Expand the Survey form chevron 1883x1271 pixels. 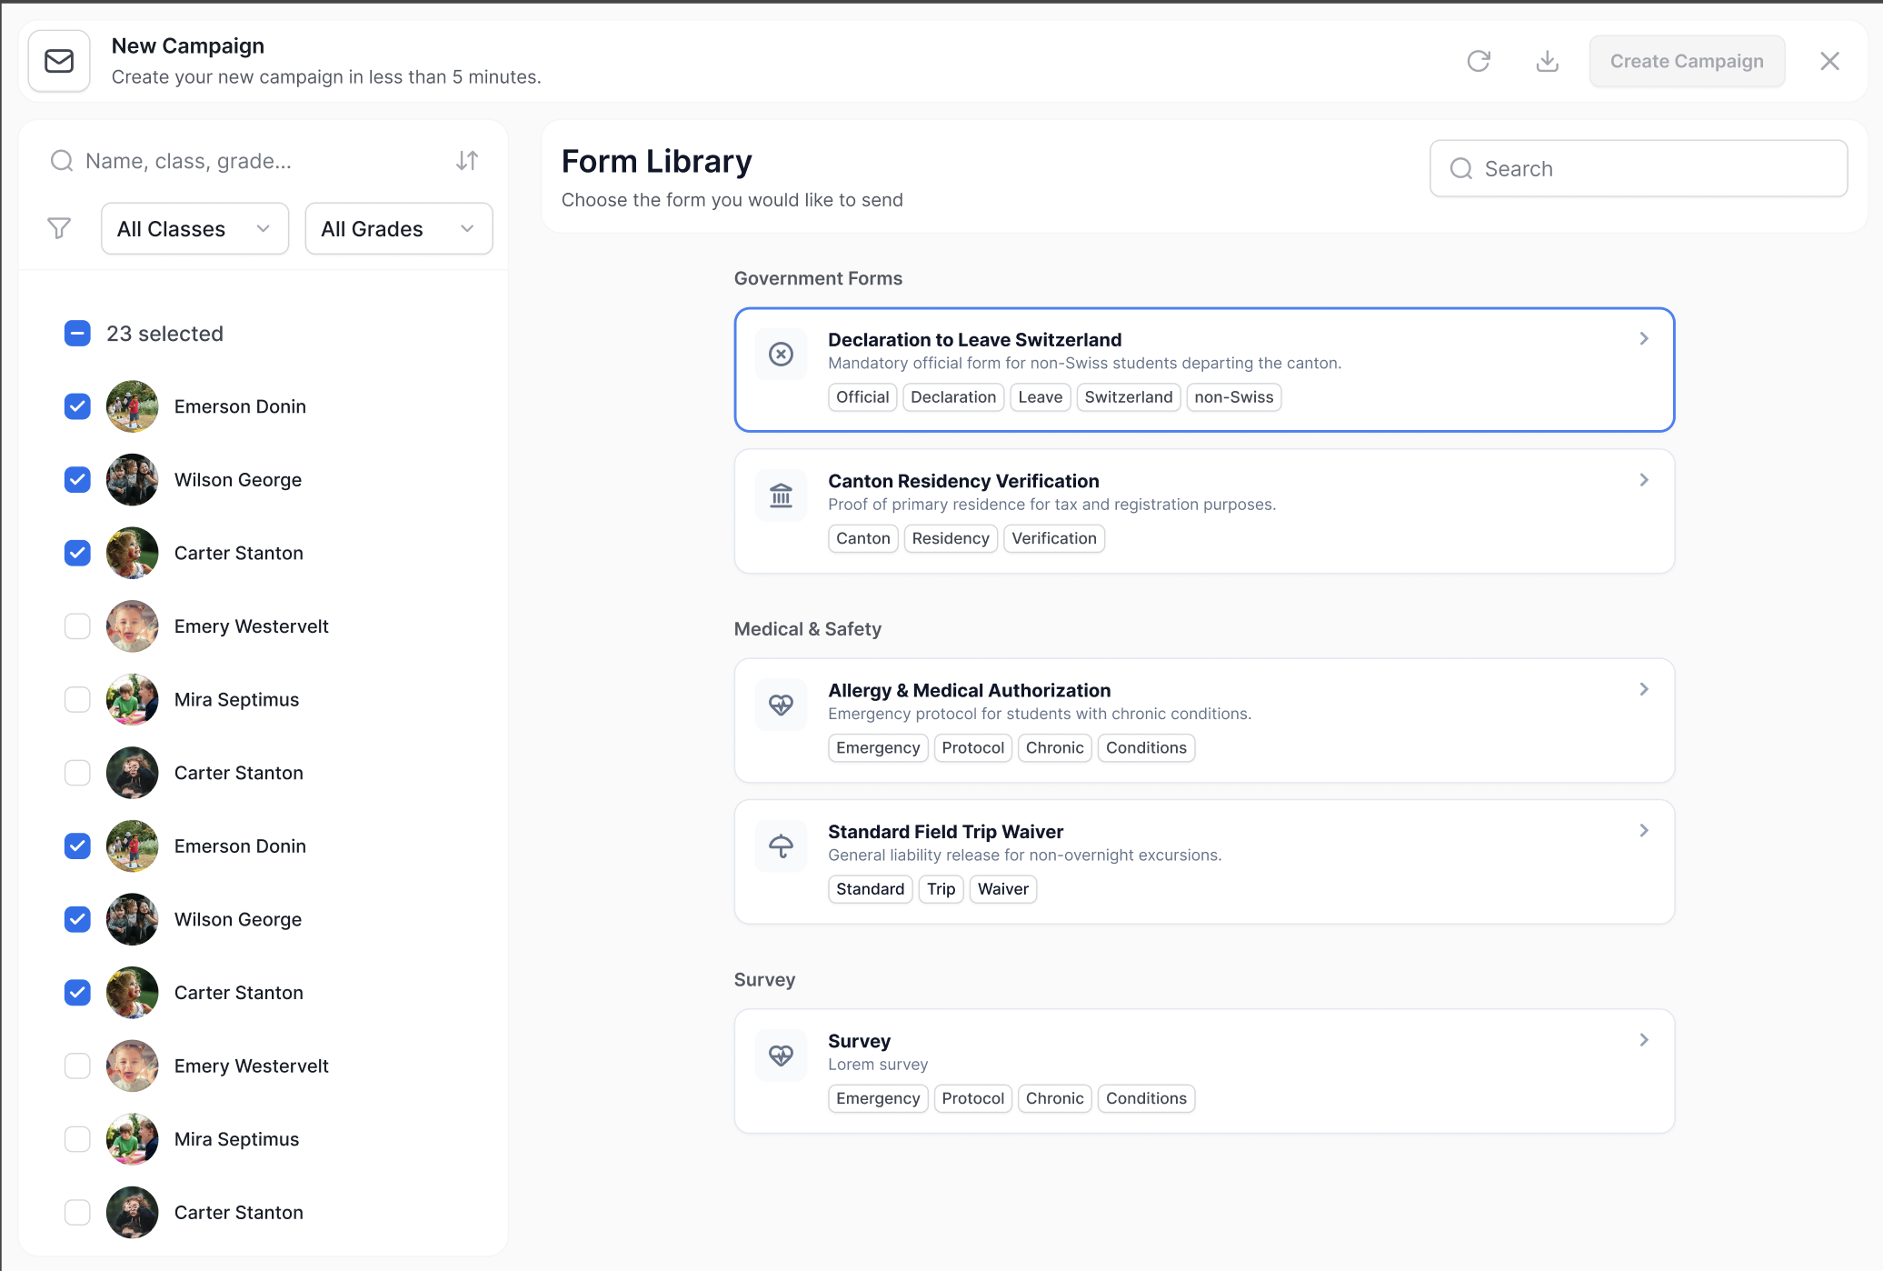(1644, 1040)
